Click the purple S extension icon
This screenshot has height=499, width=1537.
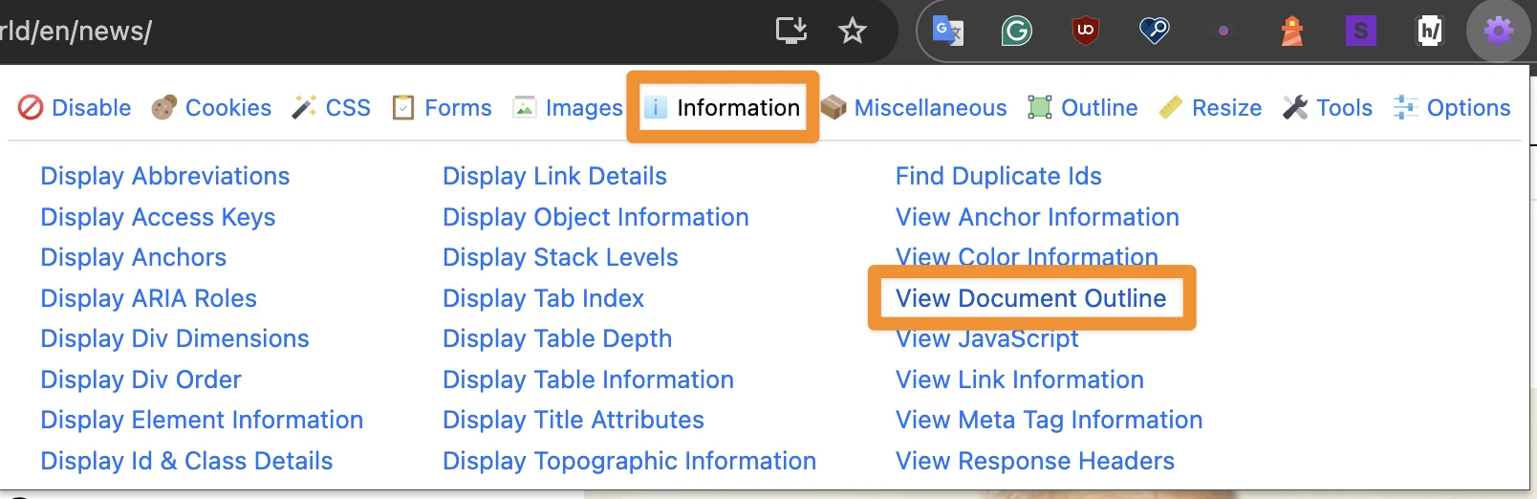pyautogui.click(x=1360, y=32)
